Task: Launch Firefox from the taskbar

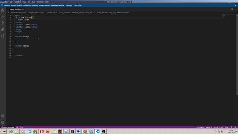Action: click(x=48, y=131)
